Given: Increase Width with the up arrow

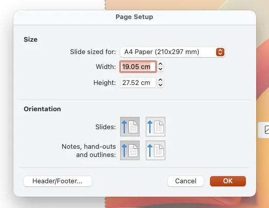Looking at the screenshot, I should pos(160,64).
